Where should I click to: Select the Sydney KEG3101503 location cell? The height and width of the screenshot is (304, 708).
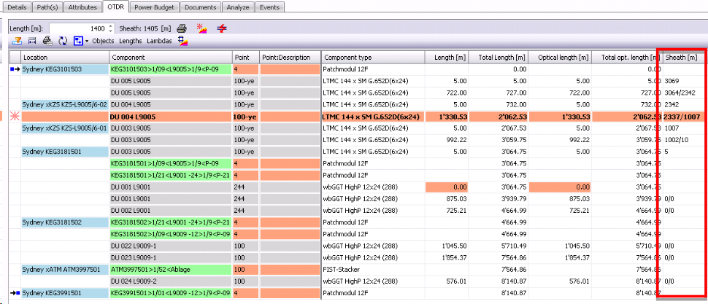pyautogui.click(x=66, y=69)
